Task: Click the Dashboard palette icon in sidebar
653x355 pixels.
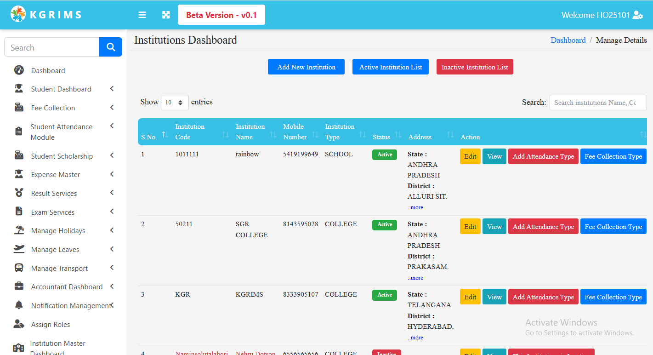Action: (x=19, y=70)
